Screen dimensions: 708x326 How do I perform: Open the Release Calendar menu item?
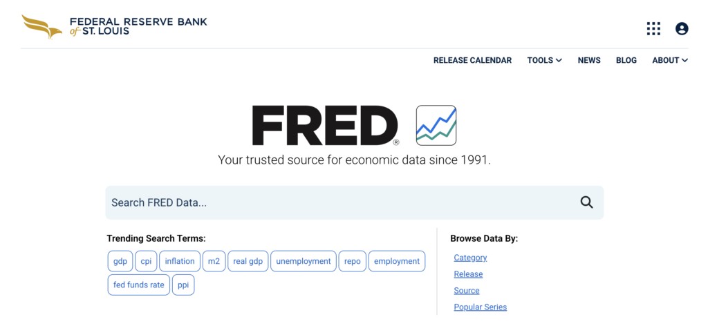(x=473, y=60)
